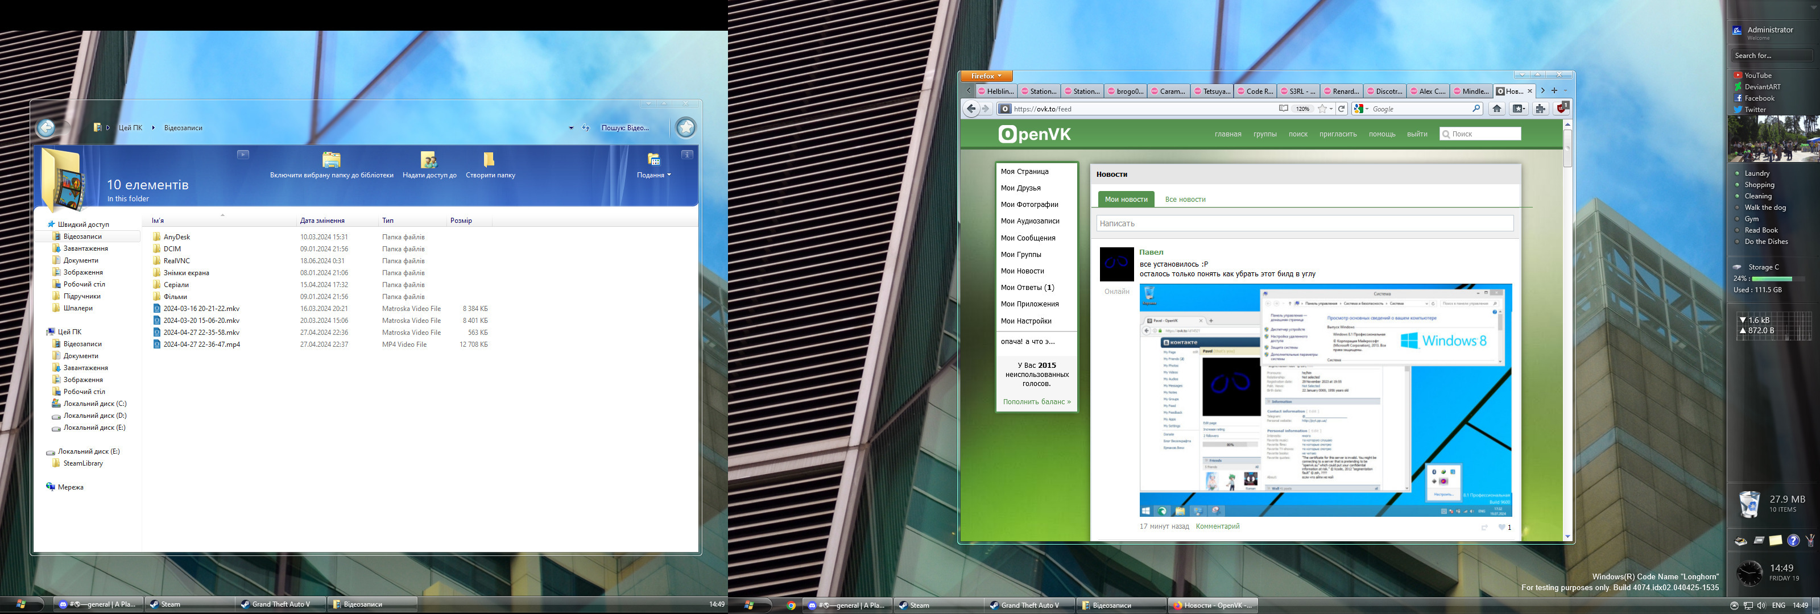The image size is (1820, 614).
Task: Toggle the Laundry to-do item dot
Action: coord(1738,173)
